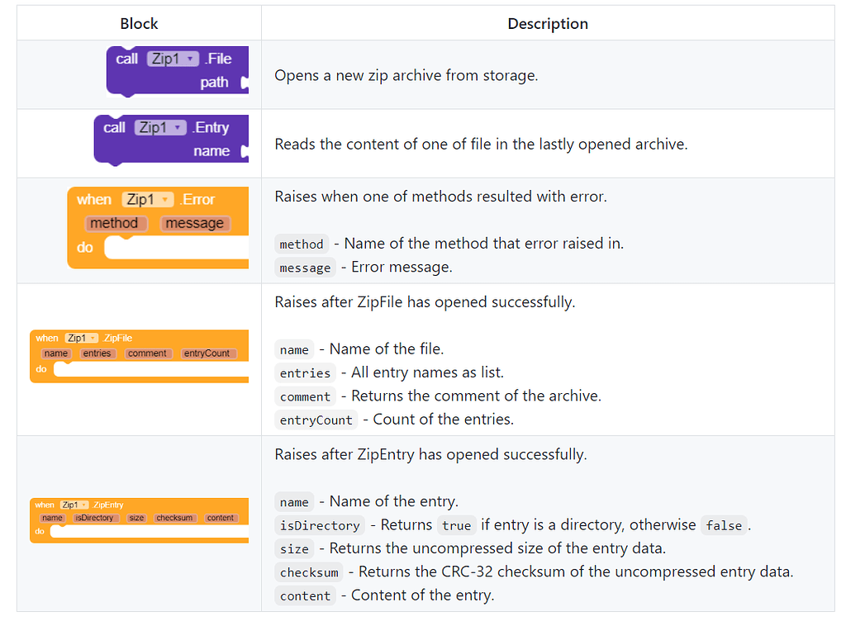846x626 pixels.
Task: Select the Description column header
Action: tap(548, 23)
